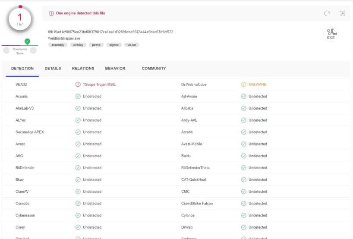The width and height of the screenshot is (353, 239).
Task: Click the CMC engine name
Action: pos(185,192)
